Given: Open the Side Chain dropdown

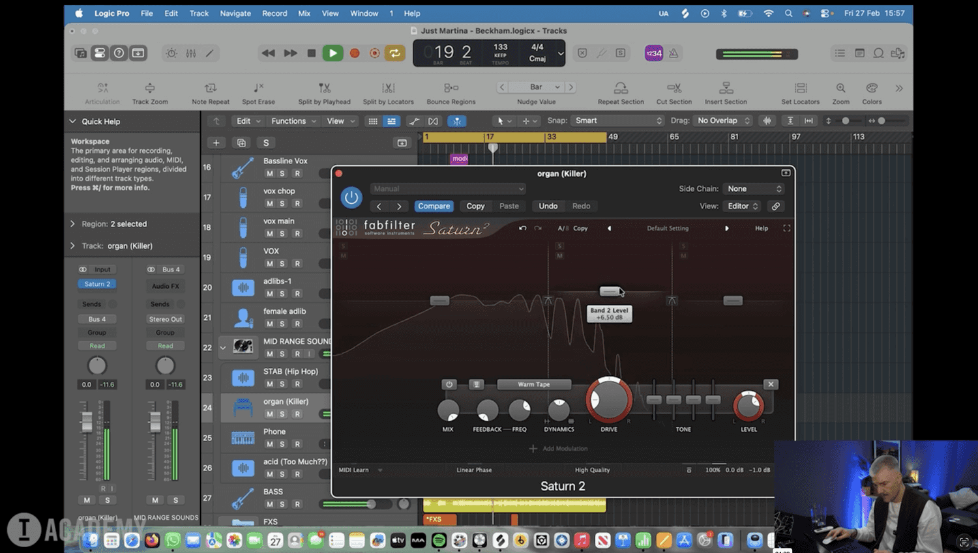Looking at the screenshot, I should click(754, 189).
